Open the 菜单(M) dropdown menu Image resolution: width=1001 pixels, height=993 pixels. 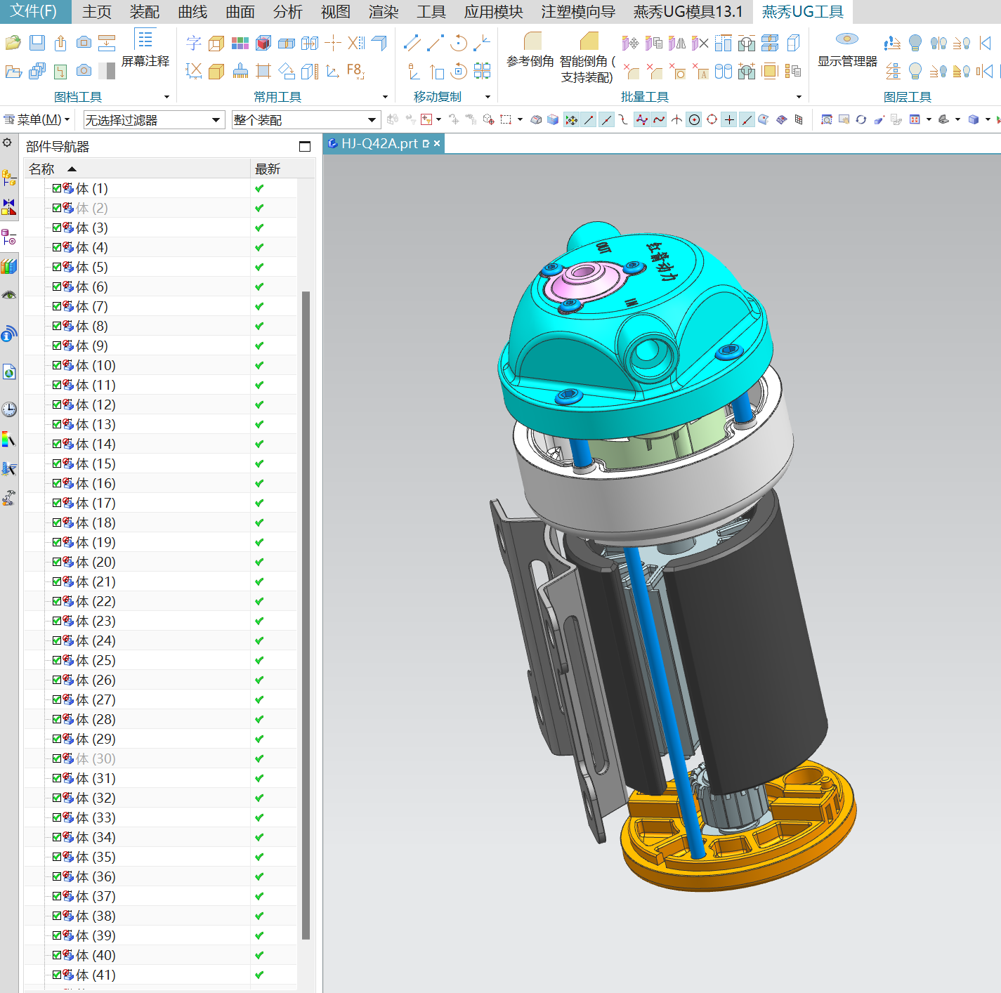pyautogui.click(x=37, y=120)
